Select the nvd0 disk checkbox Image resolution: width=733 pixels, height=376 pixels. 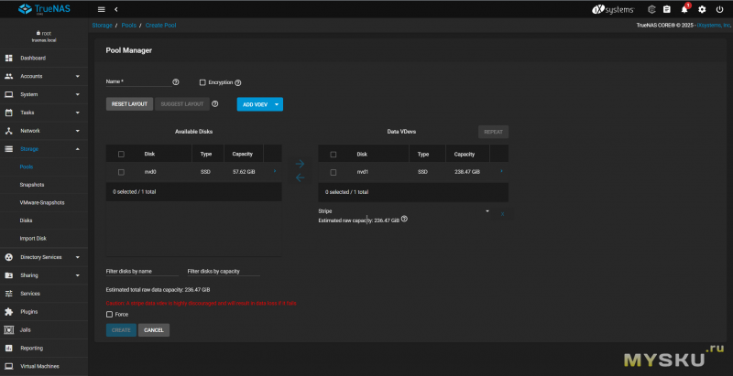point(121,172)
